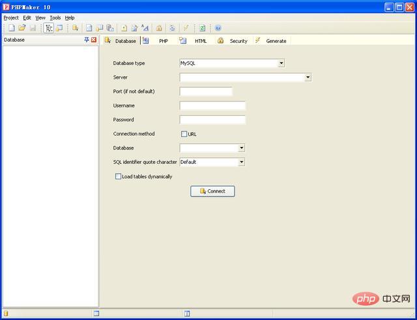Focus the Password input field
417x320 pixels.
click(212, 120)
